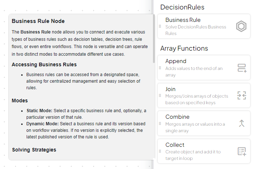
Task: Click the drag handle beside Combine
Action: coord(160,123)
